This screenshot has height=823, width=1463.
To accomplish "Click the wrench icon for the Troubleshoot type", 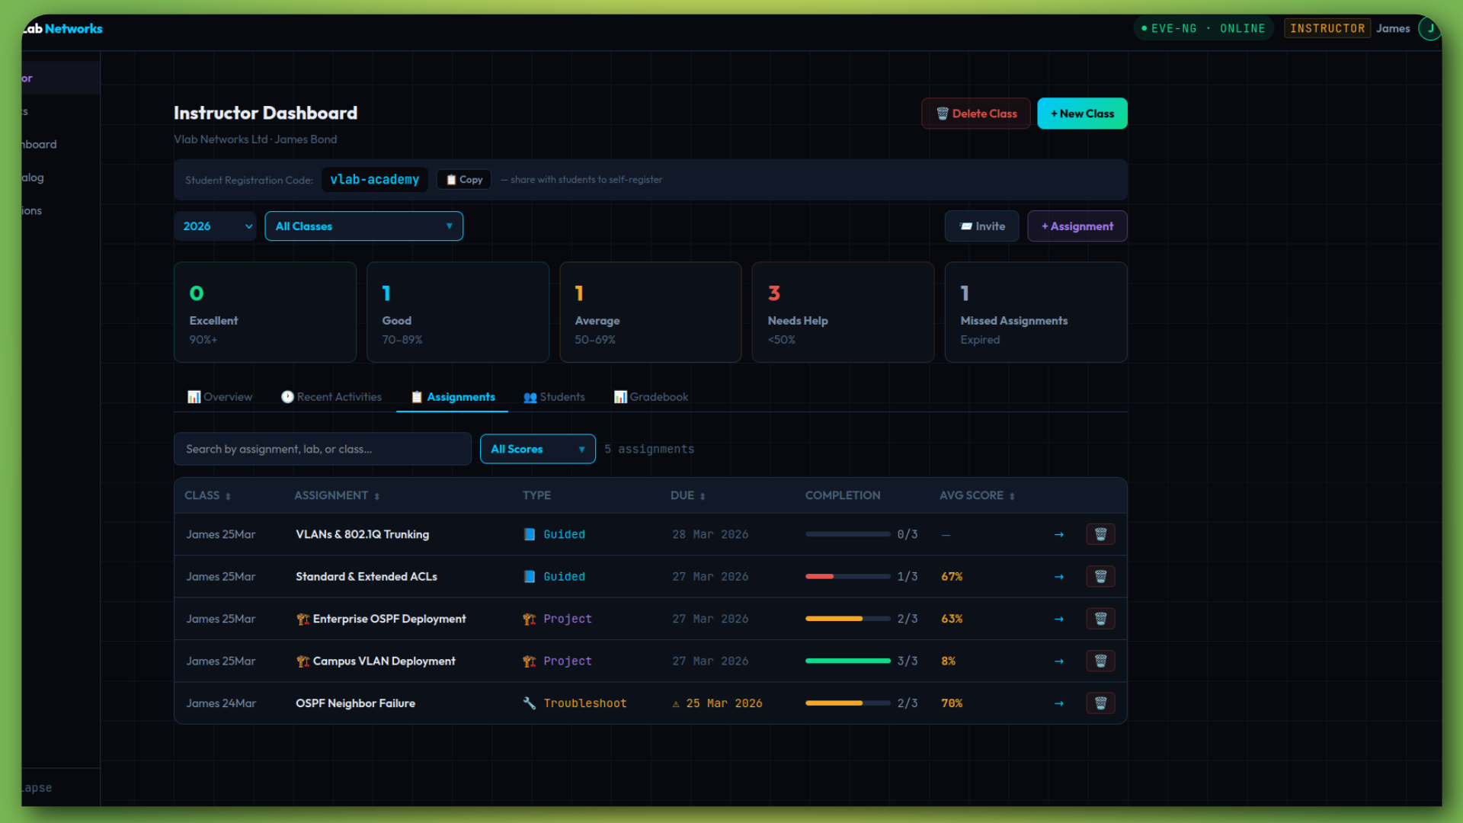I will [x=529, y=703].
